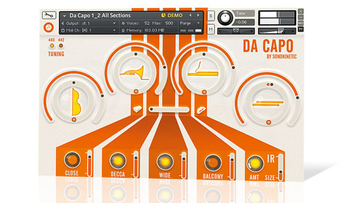343x203 pixels.
Task: Click small square under woodwinds knob
Action: click(204, 92)
